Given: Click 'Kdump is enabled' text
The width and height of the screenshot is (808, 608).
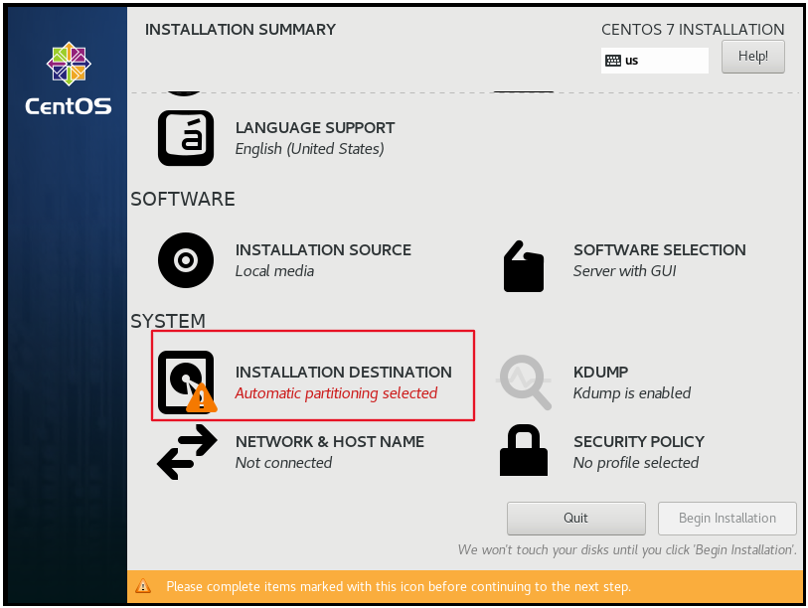Looking at the screenshot, I should 632,393.
